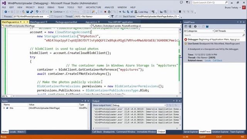Screen dimensions: 247x139
Task: Click the Step Out icon
Action: (x=132, y=12)
